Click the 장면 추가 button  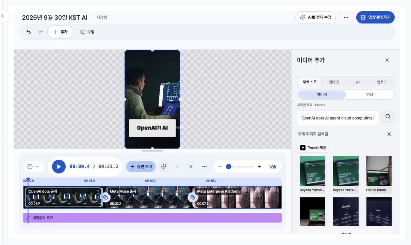[x=141, y=167]
